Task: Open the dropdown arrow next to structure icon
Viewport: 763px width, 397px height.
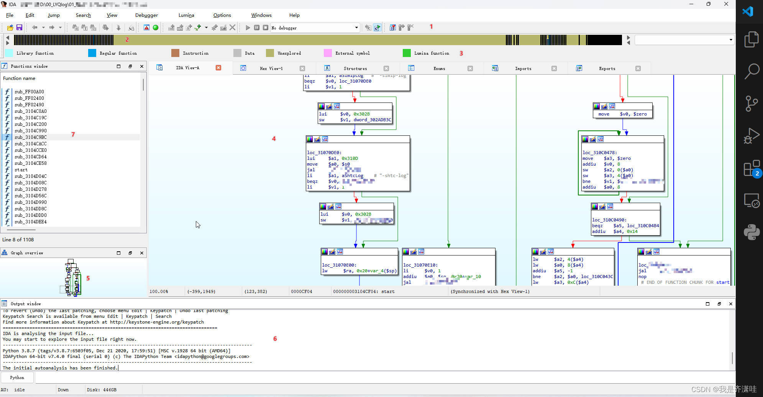Action: [206, 28]
